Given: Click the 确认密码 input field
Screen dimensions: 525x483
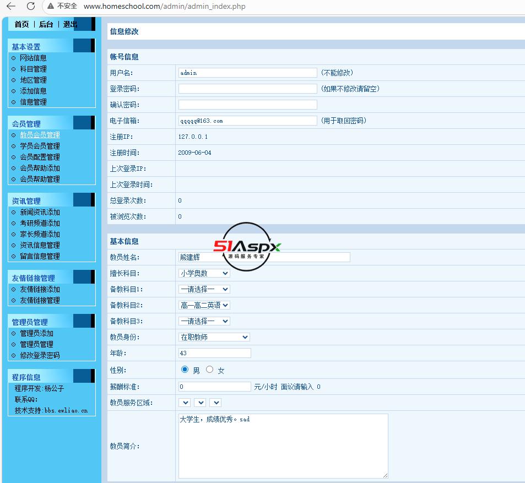Looking at the screenshot, I should point(248,105).
